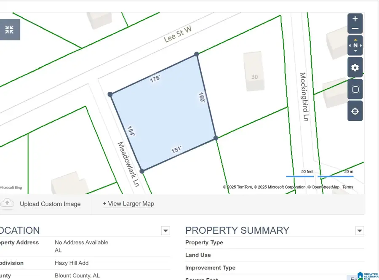This screenshot has width=379, height=280.
Task: Zoom in with the plus button
Action: click(x=355, y=19)
